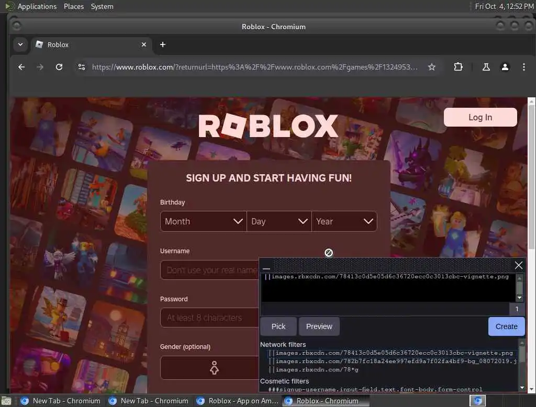The image size is (536, 407).
Task: Reload the Roblox page
Action: click(x=59, y=67)
